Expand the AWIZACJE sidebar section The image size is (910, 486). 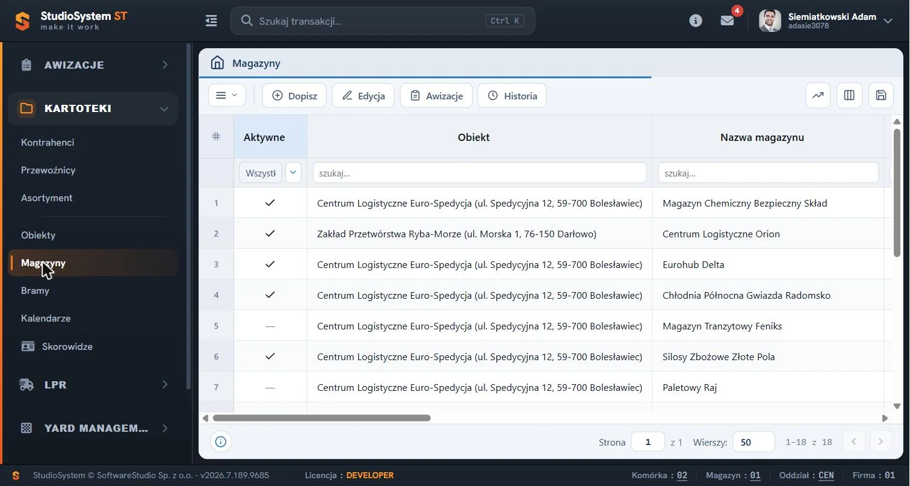[x=165, y=65]
